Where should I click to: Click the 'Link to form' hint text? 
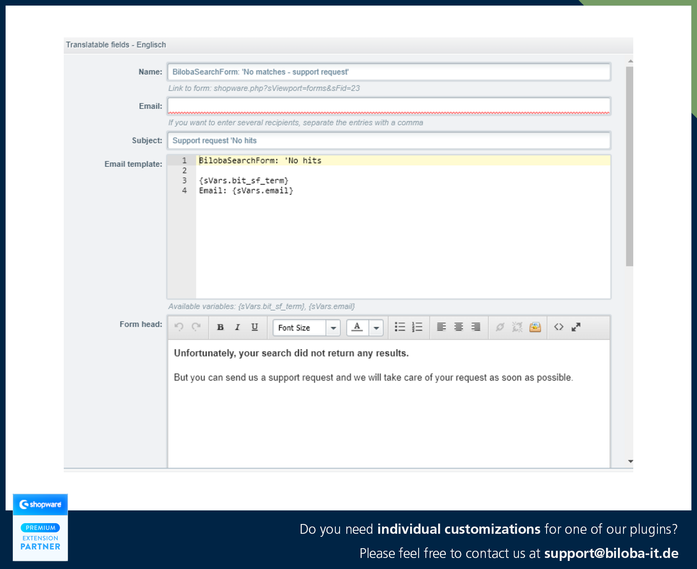click(x=264, y=88)
